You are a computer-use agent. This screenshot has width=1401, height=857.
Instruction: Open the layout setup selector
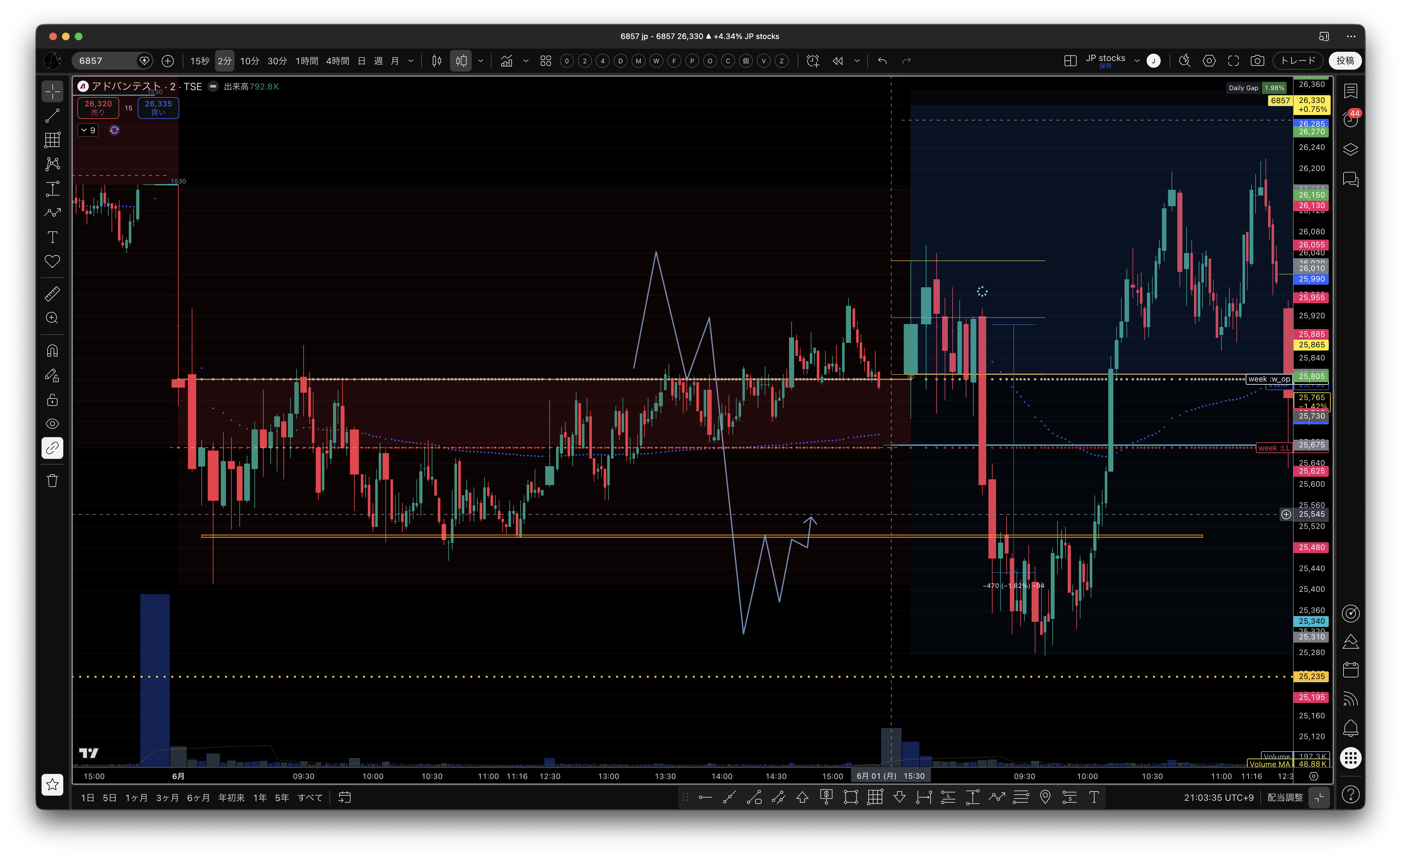pos(1070,61)
